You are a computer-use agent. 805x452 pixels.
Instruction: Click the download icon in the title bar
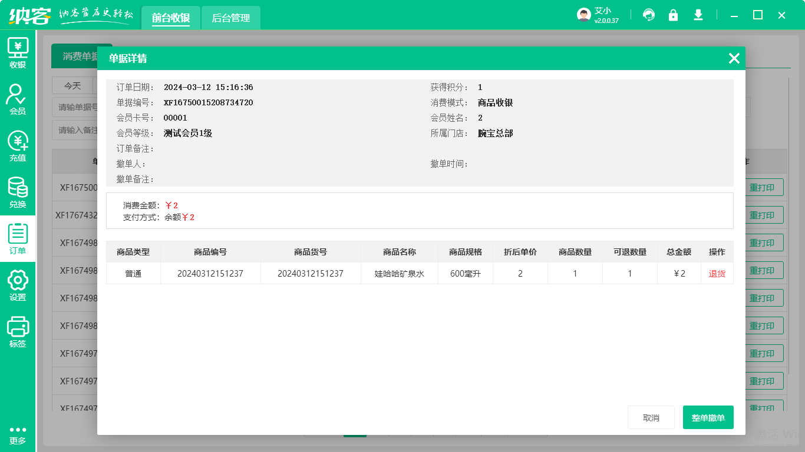(x=698, y=15)
